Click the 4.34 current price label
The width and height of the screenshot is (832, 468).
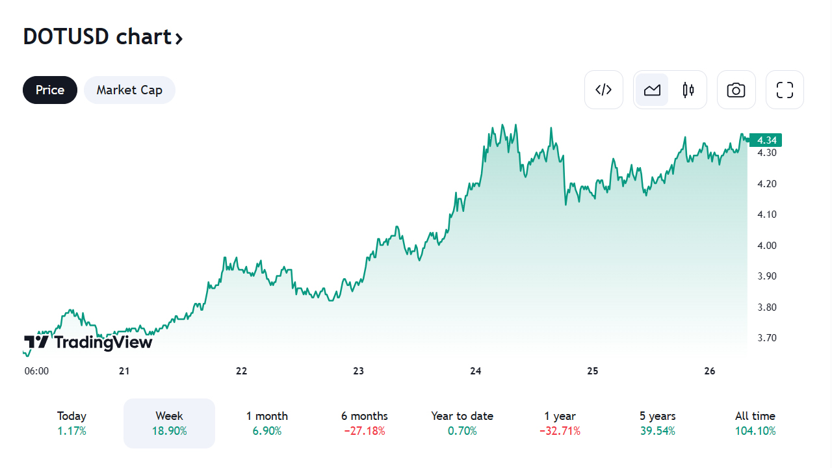tap(766, 140)
